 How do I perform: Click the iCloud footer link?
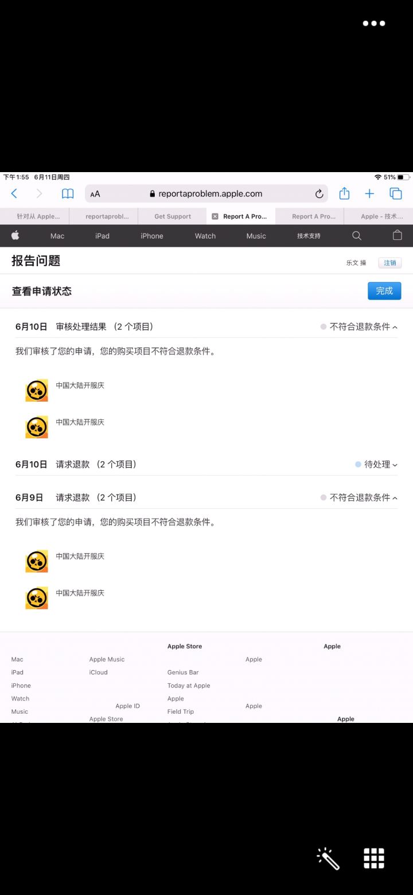click(98, 672)
